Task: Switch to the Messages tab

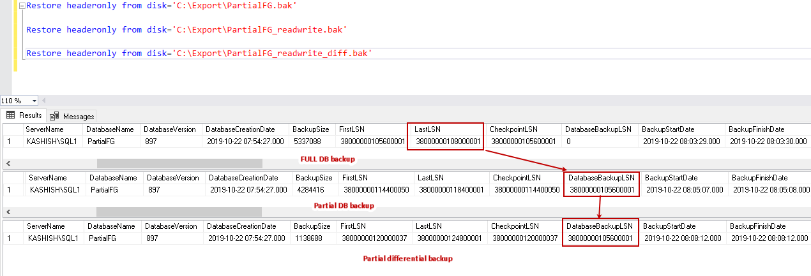Action: click(x=72, y=116)
